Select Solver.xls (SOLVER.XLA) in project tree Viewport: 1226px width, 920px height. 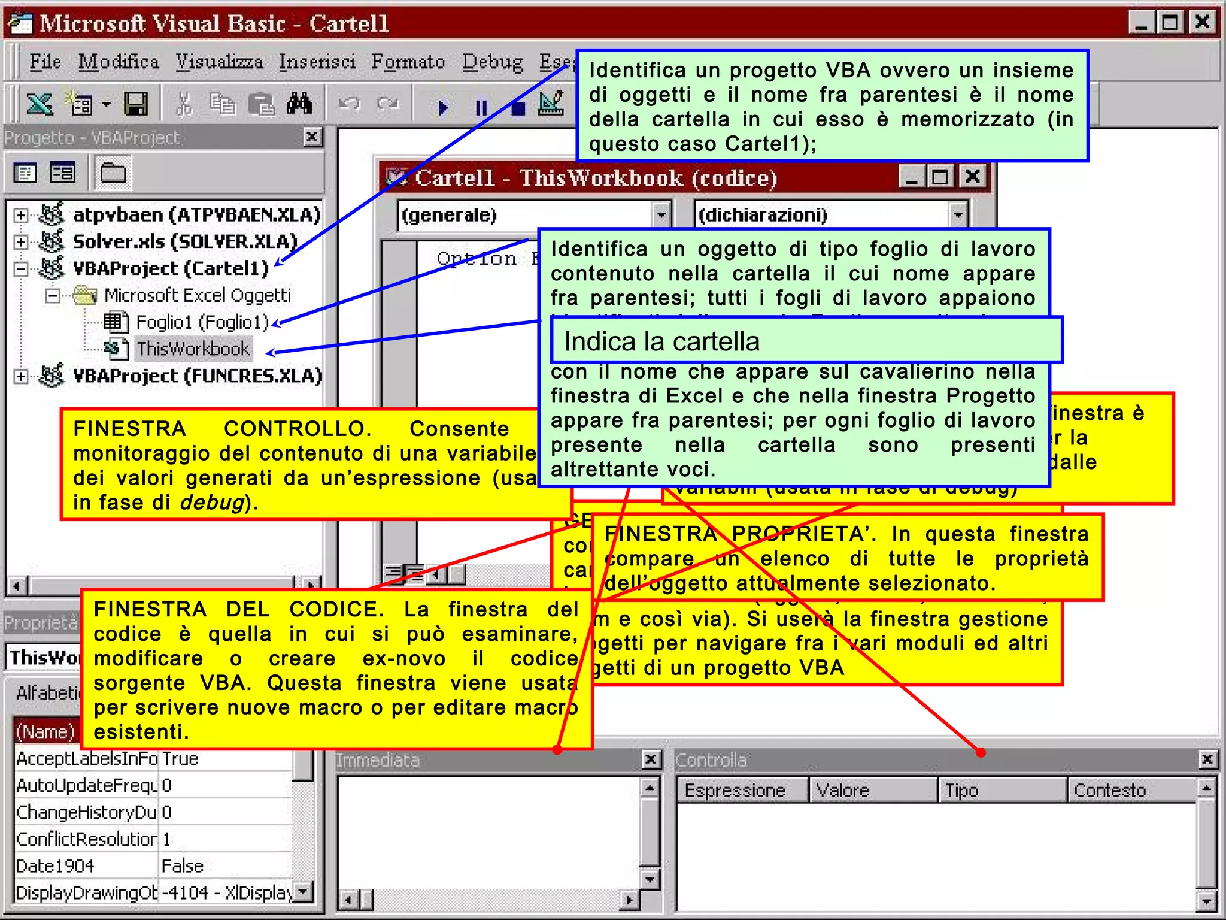tap(185, 241)
